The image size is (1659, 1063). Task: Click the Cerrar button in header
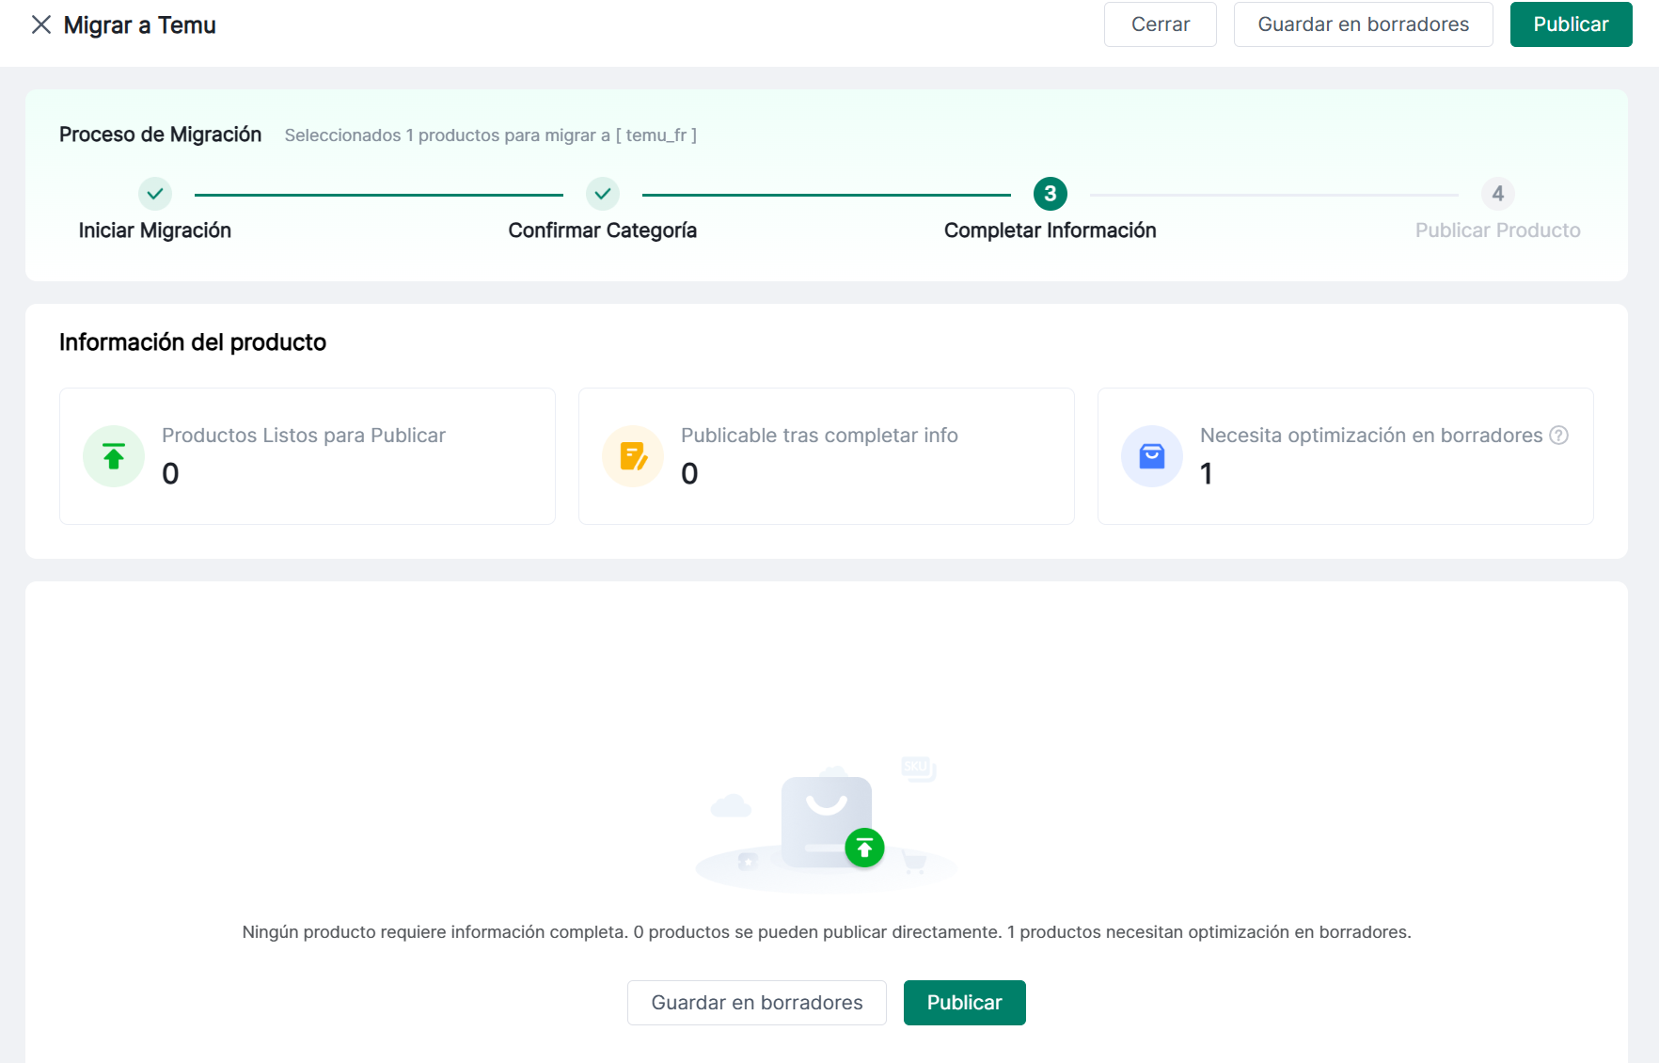pos(1160,24)
